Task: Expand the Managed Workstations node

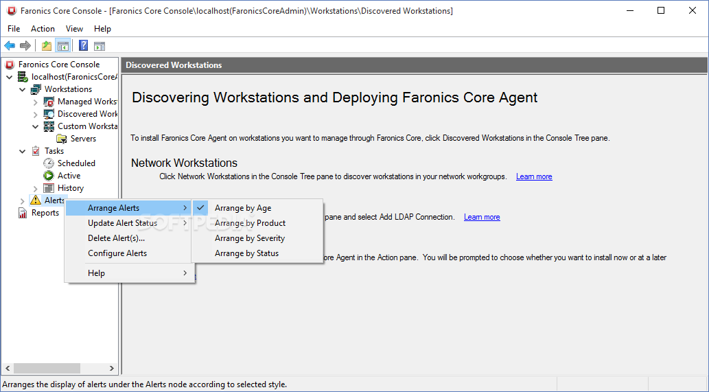Action: 36,102
